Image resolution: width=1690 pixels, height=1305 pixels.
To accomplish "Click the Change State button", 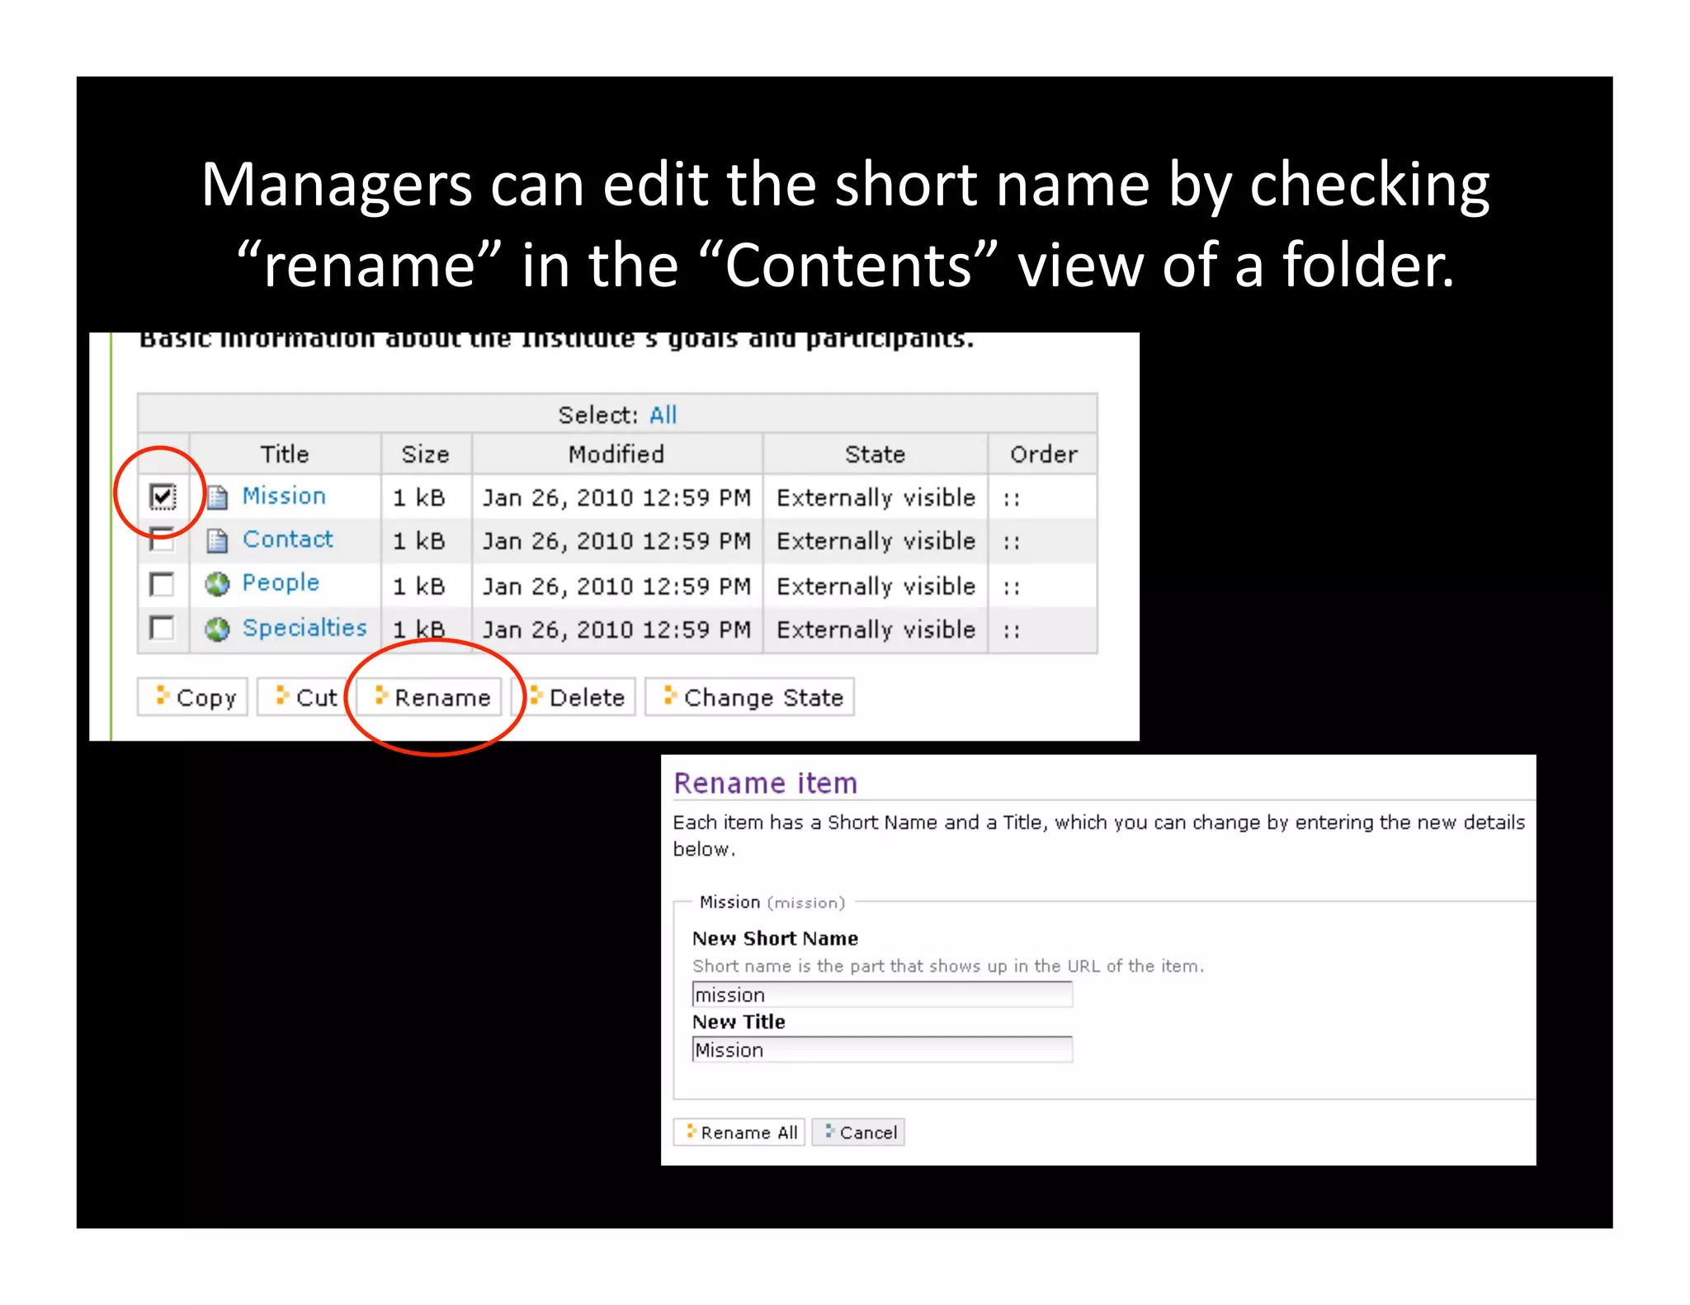I will [749, 697].
